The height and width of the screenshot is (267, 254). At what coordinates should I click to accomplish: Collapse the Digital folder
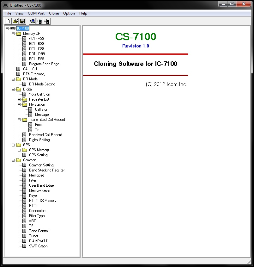pyautogui.click(x=13, y=90)
